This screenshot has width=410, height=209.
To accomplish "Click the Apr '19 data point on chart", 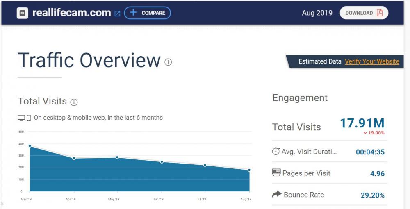I will 74,158.
